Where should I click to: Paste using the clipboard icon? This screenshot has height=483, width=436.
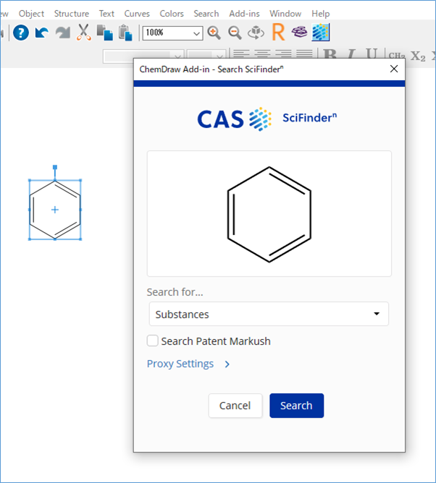[x=125, y=33]
